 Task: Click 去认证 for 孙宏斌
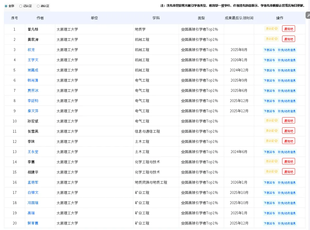pos(272,120)
